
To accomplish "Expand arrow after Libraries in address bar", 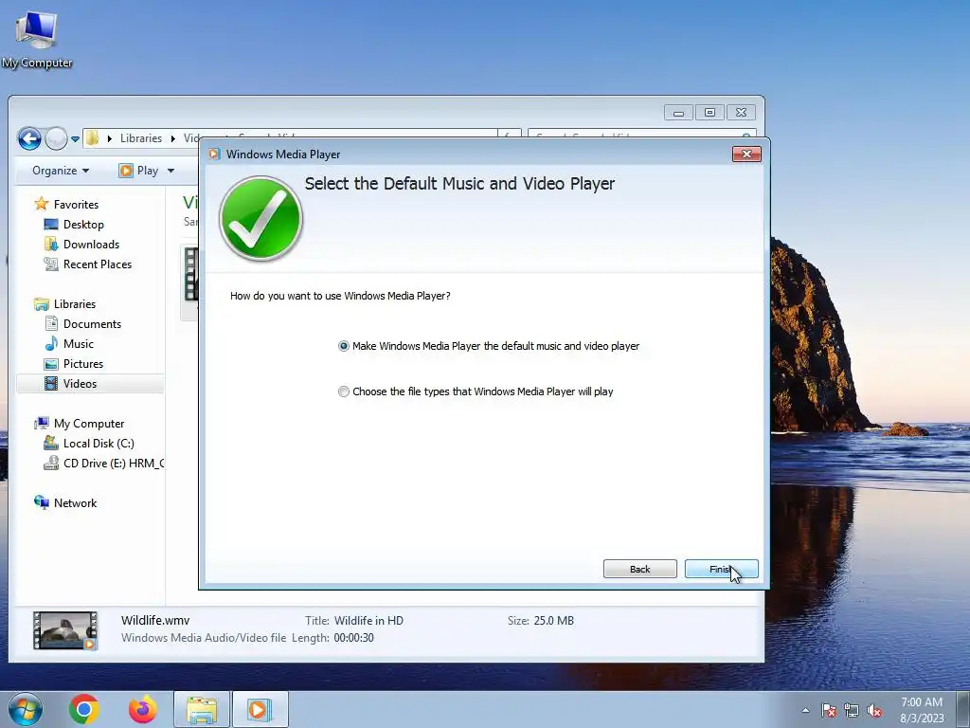I will (173, 138).
